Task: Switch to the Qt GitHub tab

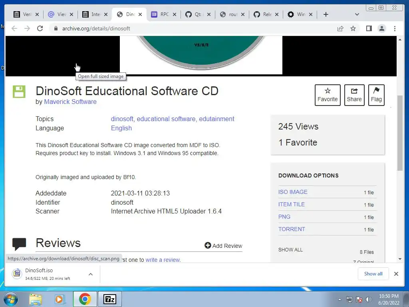Action: (195, 14)
